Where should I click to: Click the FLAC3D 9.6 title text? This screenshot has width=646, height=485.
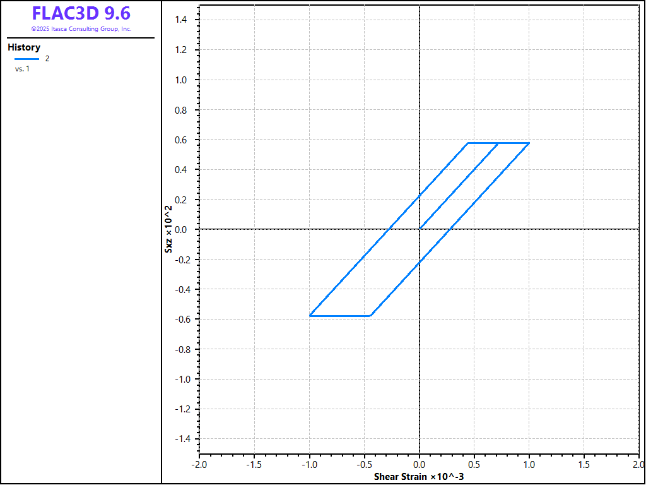pyautogui.click(x=81, y=14)
